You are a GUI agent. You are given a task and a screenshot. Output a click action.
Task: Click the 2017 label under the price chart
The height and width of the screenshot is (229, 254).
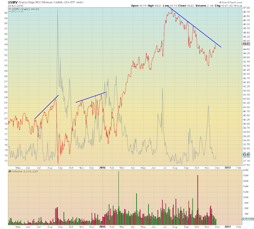[227, 168]
